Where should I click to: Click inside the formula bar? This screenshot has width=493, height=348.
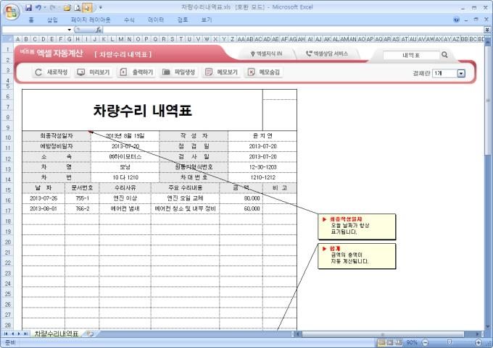pyautogui.click(x=294, y=30)
